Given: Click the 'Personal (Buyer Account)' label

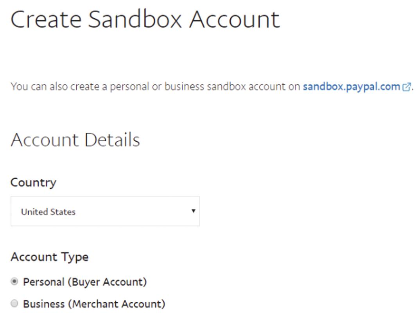Looking at the screenshot, I should pyautogui.click(x=85, y=282).
